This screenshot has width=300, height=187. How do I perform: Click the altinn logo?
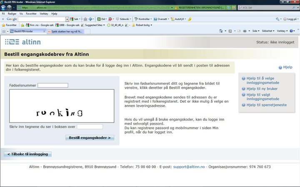[x=23, y=42]
